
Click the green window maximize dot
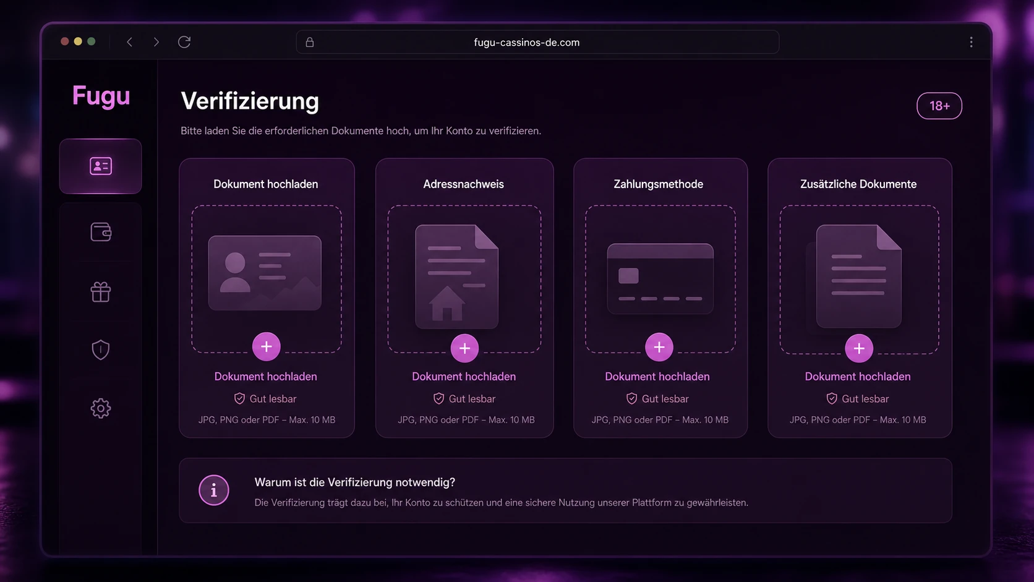[x=92, y=41]
